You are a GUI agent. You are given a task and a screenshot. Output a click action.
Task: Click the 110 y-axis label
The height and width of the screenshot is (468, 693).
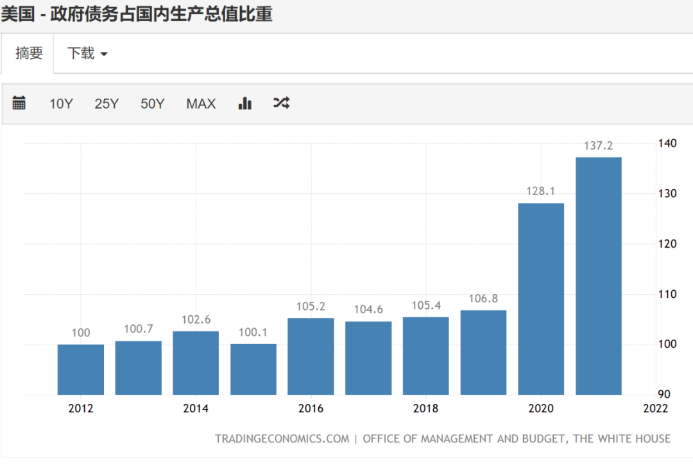tap(667, 294)
